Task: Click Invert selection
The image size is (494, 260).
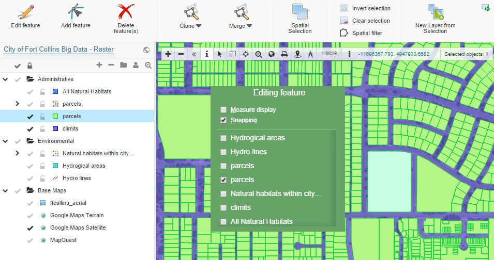Action: point(366,8)
